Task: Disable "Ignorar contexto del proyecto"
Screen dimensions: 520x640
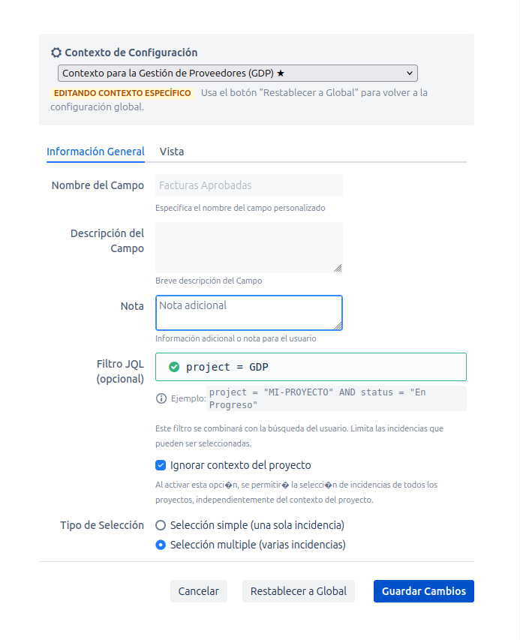Action: pos(161,465)
